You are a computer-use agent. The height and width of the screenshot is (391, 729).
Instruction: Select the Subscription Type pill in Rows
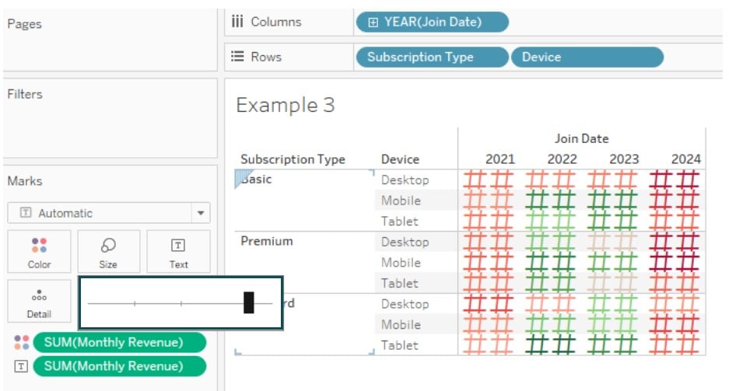[x=432, y=57]
